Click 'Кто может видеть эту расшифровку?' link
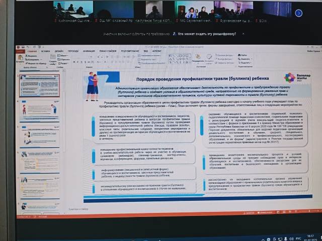 (207, 34)
